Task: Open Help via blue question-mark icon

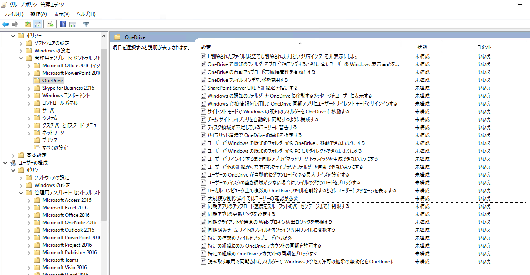Action: 63,24
